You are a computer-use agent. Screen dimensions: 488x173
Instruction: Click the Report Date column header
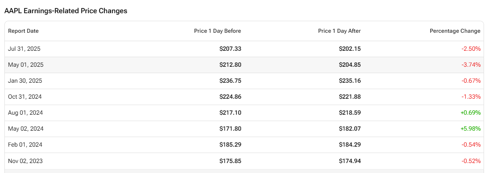[23, 31]
